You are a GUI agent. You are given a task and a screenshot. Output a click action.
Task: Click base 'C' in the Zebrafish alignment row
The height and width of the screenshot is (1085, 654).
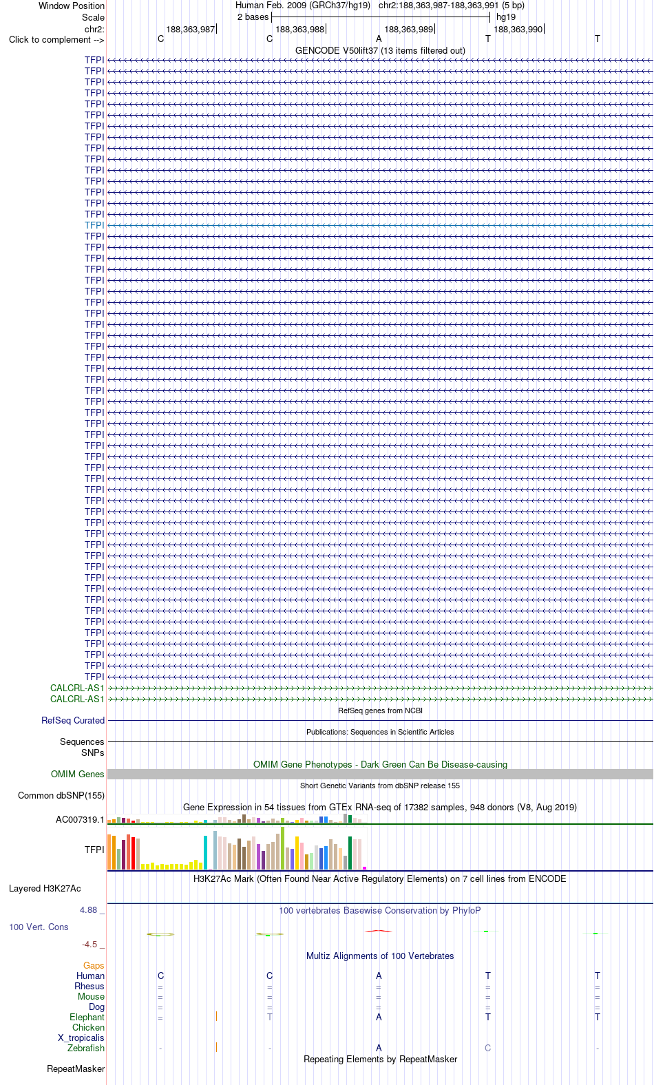tap(488, 1048)
